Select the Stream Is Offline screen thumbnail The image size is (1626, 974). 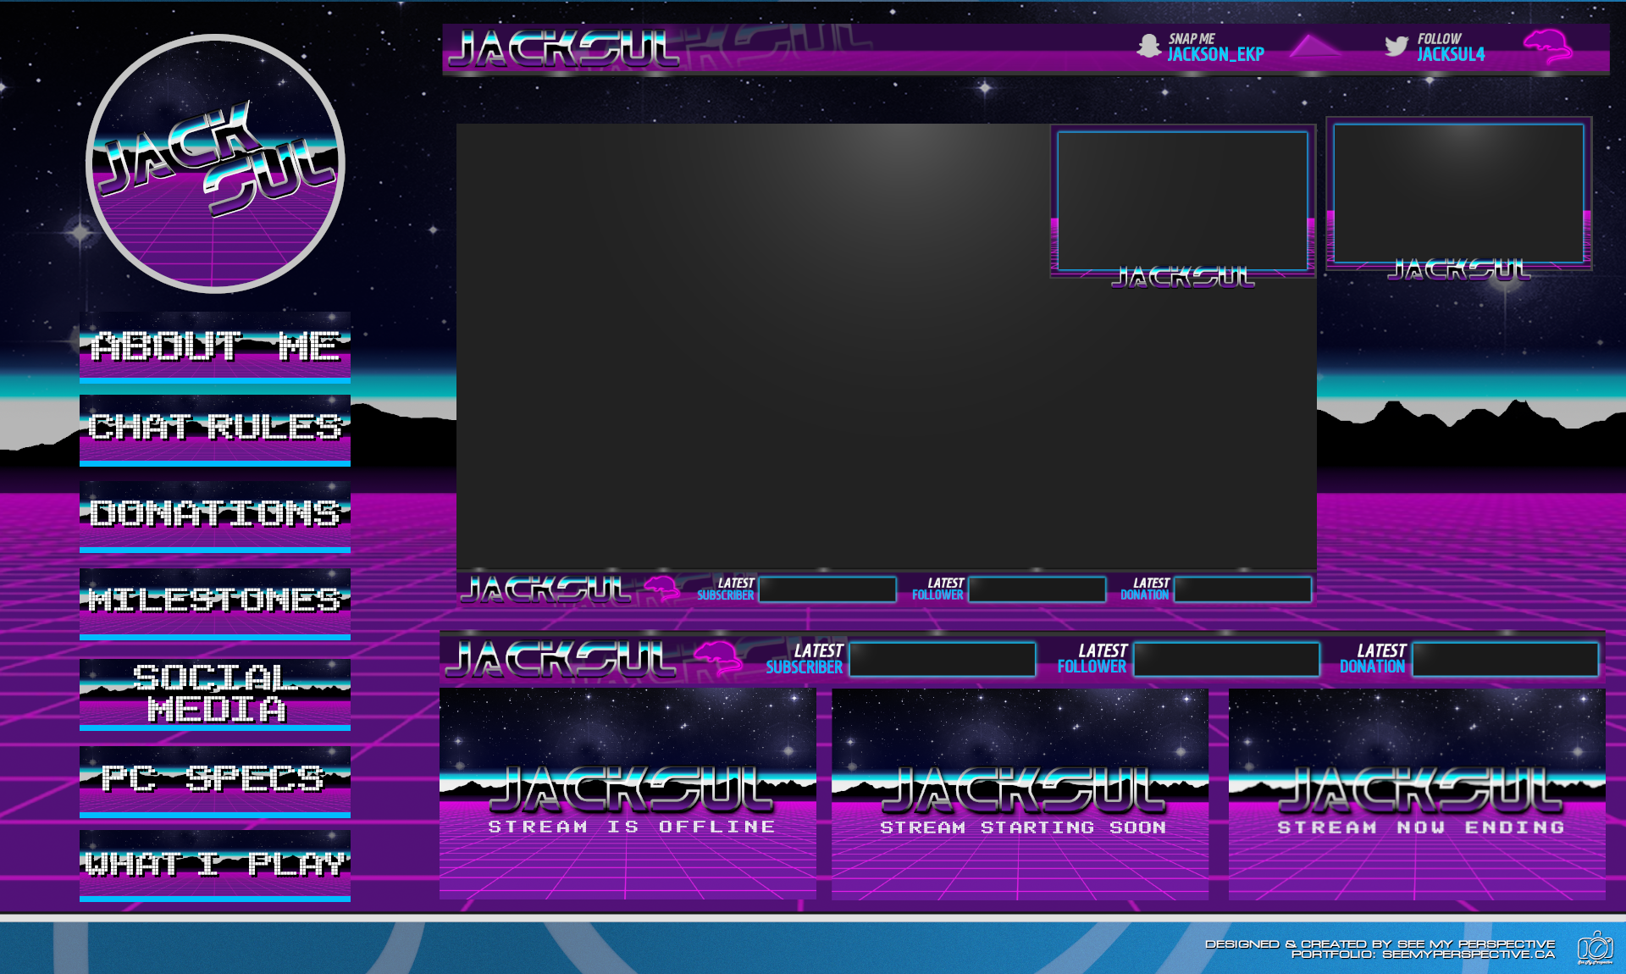pyautogui.click(x=628, y=794)
